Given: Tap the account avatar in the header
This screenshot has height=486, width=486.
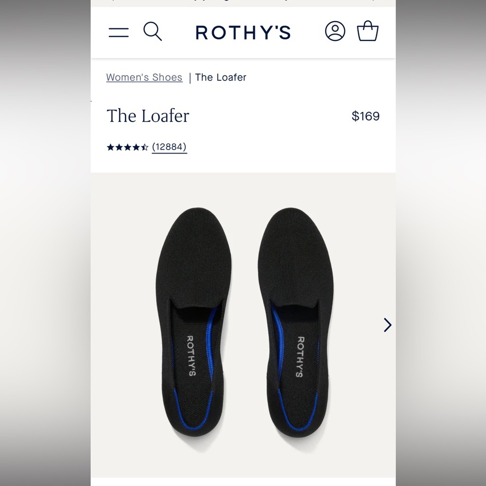Looking at the screenshot, I should click(335, 31).
